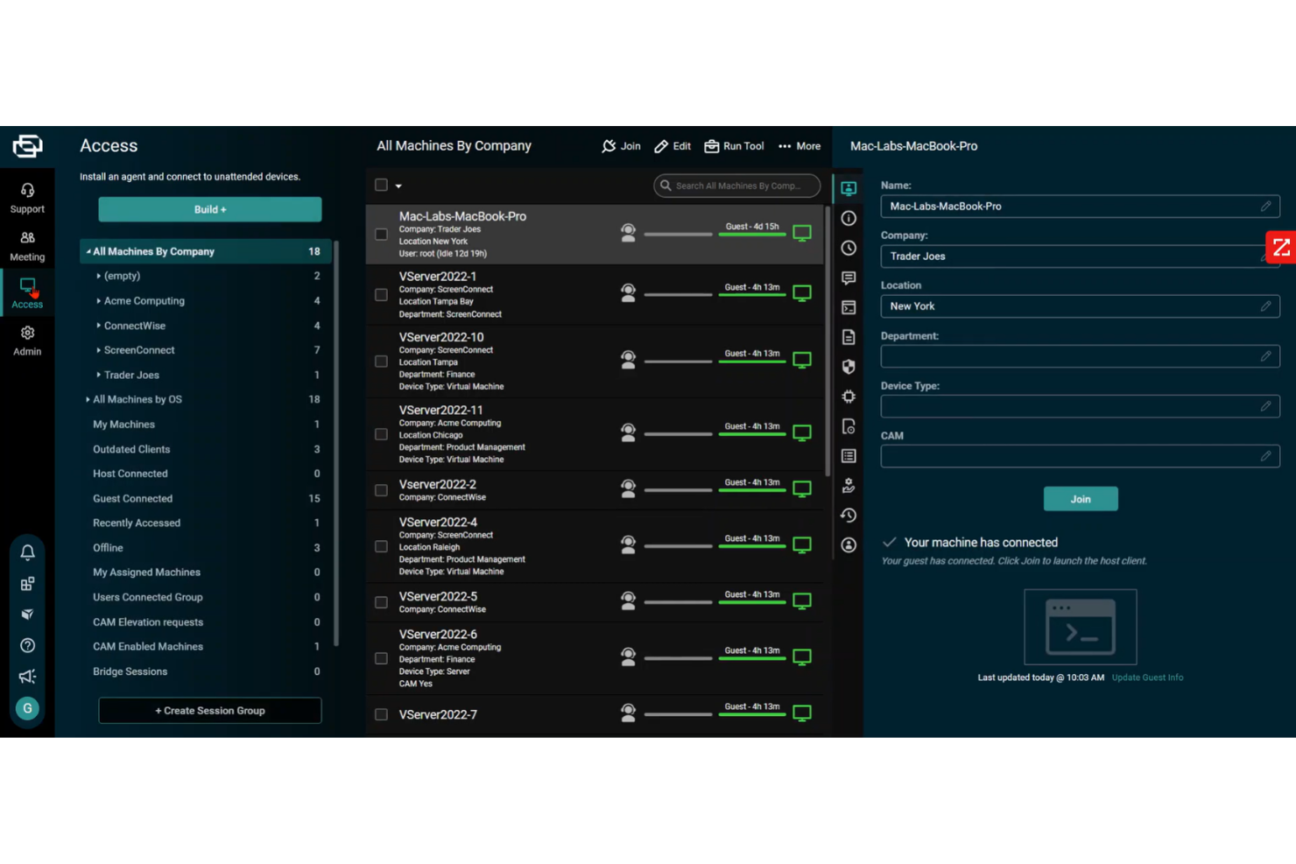Click the search field for machines
The image size is (1296, 864).
[736, 186]
